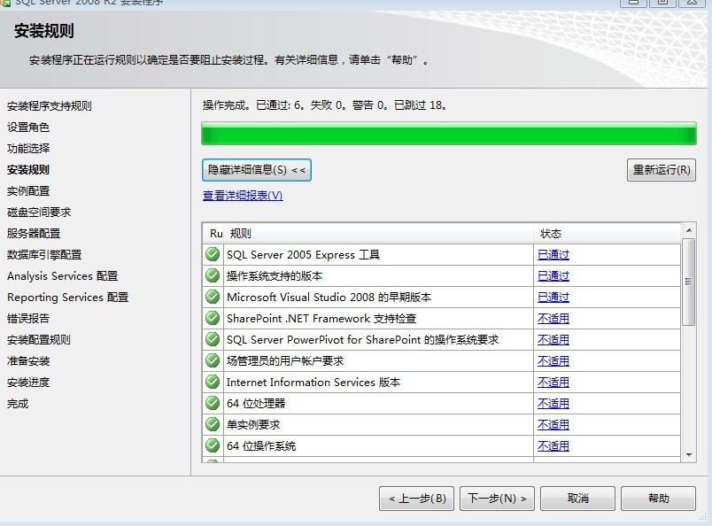Viewport: 712px width, 526px height.
Task: Click Ru column header
Action: (x=214, y=234)
